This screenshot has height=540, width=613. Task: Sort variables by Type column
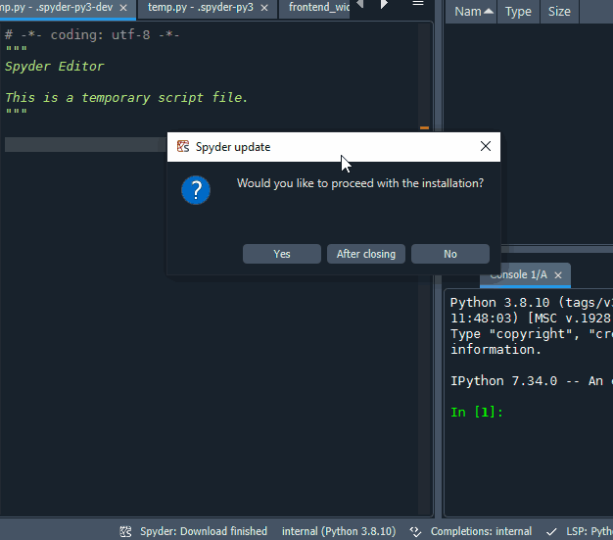pyautogui.click(x=518, y=12)
